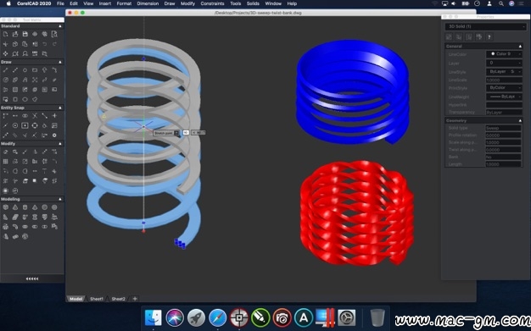Screen dimensions: 531x331
Task: Select the Line tool in Draw section
Action: [x=5, y=70]
